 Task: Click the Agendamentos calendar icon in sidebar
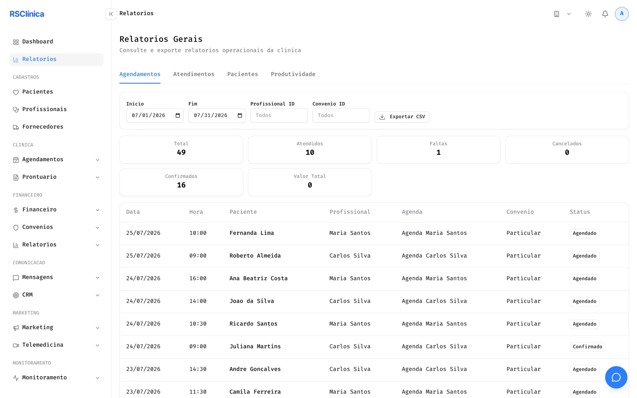tap(16, 160)
